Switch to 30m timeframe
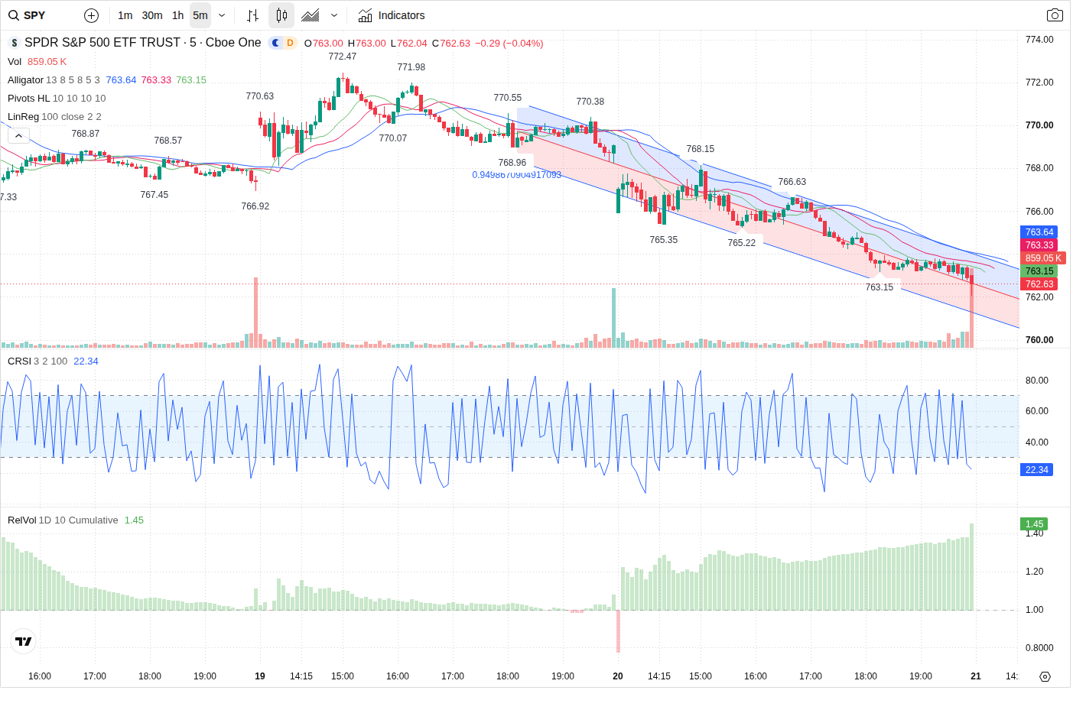Viewport: 1086px width, 726px height. click(x=152, y=15)
